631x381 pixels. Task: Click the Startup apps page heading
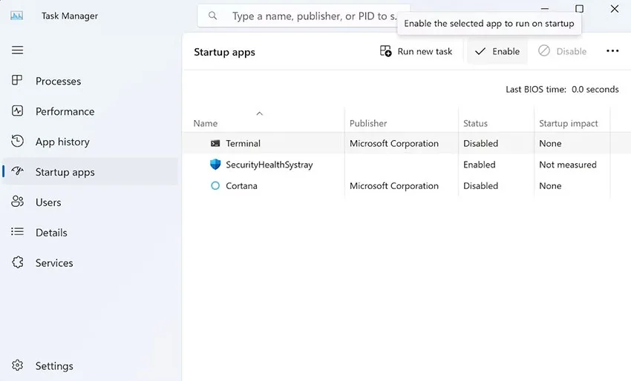pos(224,52)
